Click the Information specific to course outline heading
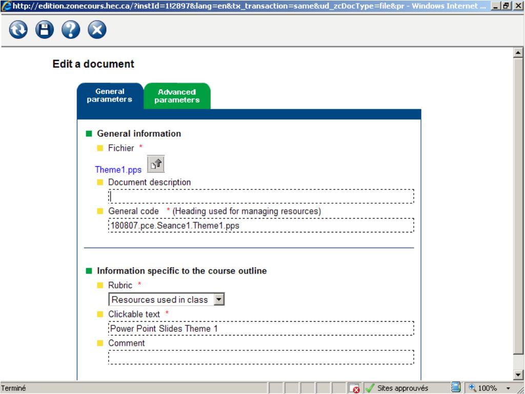This screenshot has width=525, height=394. [182, 271]
